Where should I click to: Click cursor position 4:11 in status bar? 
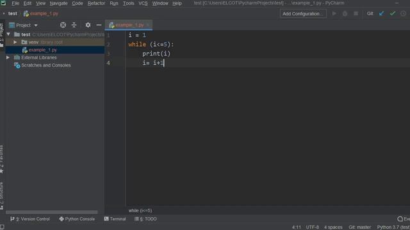tap(296, 227)
